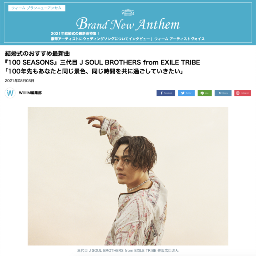Click the Brand New Anthem banner title
Image resolution: width=256 pixels, height=256 pixels.
[x=128, y=24]
